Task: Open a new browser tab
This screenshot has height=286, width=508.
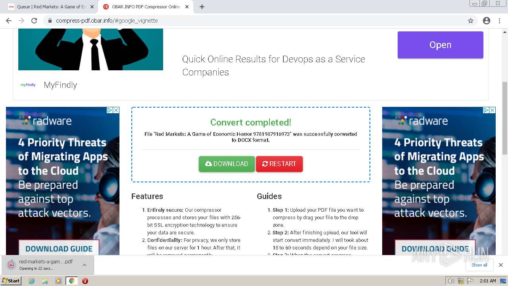Action: pyautogui.click(x=202, y=7)
